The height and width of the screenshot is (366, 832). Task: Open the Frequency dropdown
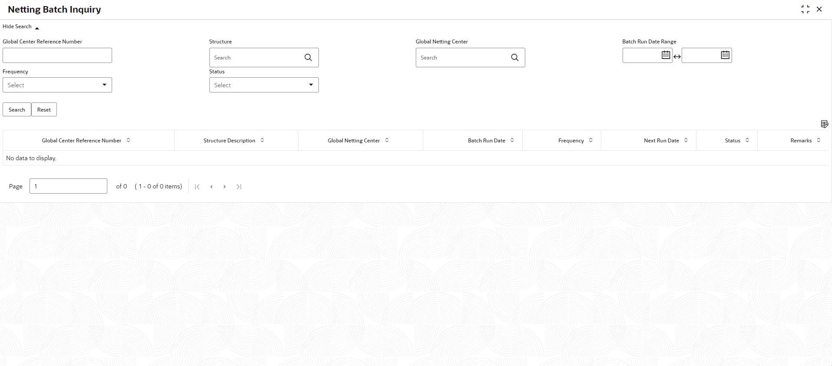[57, 85]
